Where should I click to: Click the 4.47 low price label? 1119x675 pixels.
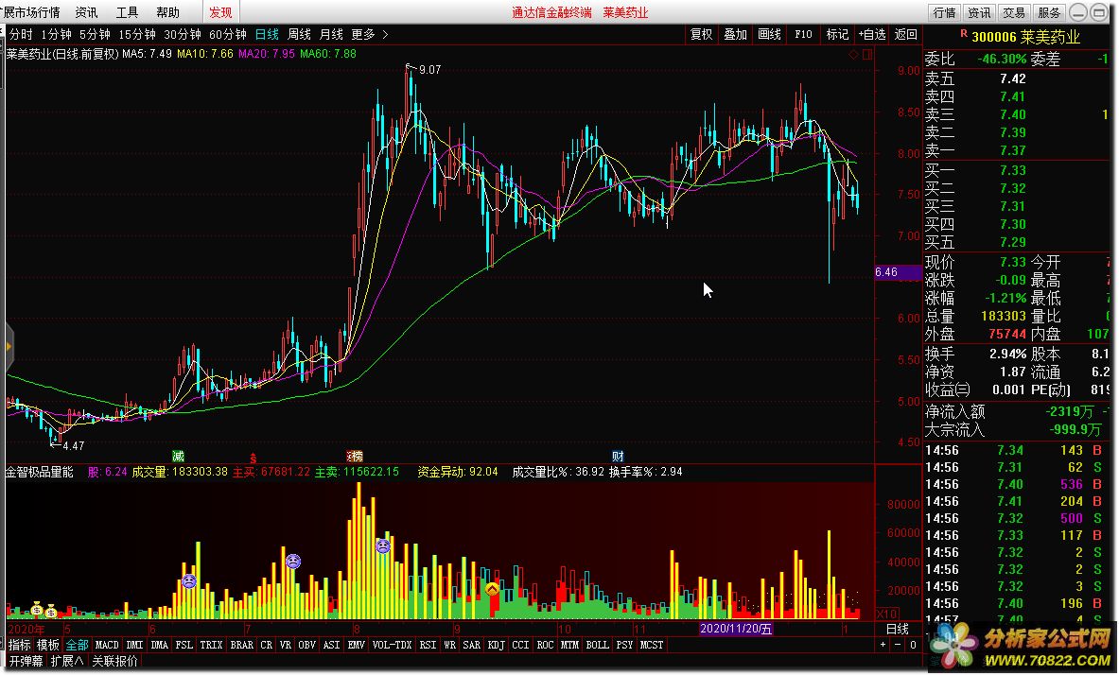coord(73,446)
